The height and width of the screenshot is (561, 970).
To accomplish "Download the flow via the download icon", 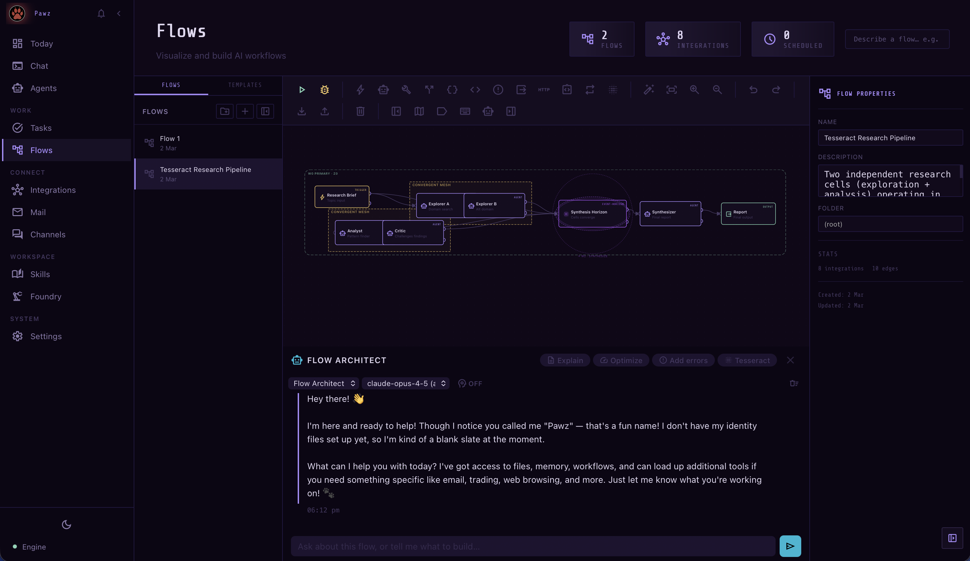I will [x=302, y=111].
